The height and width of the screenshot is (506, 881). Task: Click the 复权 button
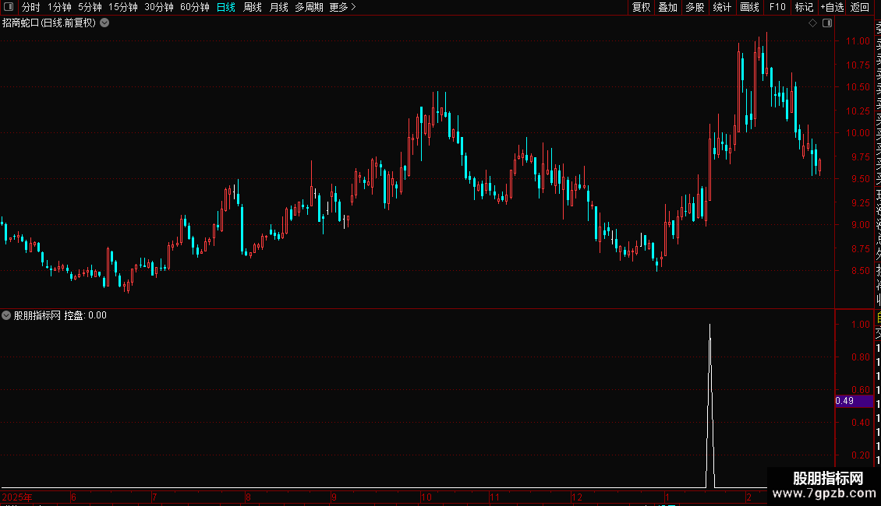[x=641, y=7]
